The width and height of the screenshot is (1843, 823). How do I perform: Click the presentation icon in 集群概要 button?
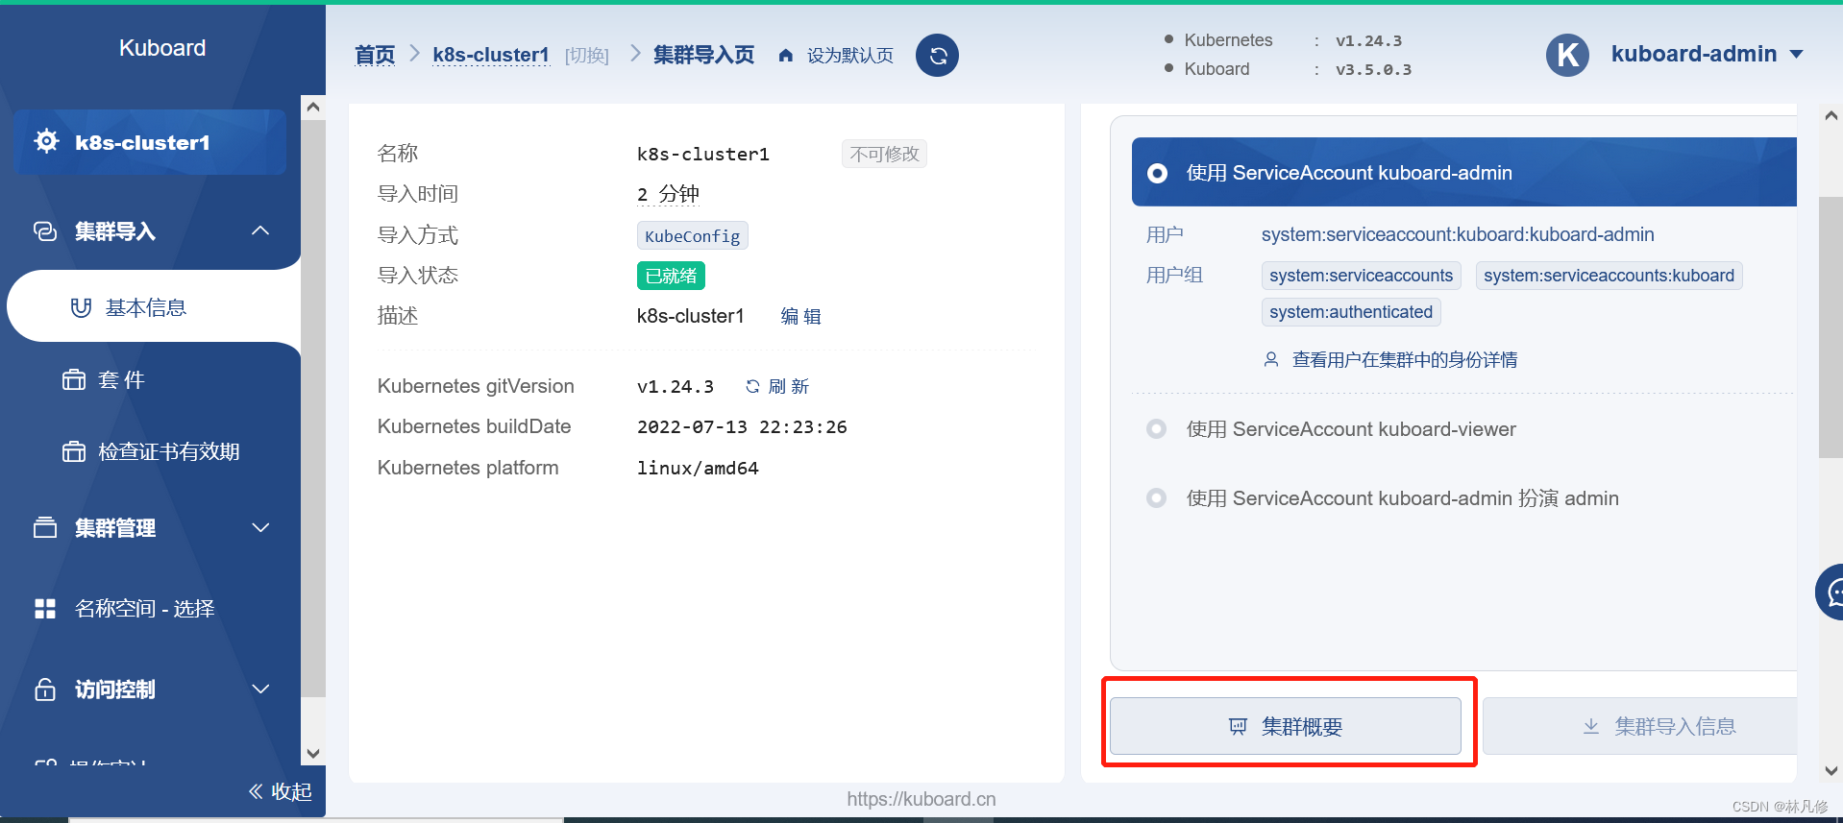pyautogui.click(x=1238, y=727)
